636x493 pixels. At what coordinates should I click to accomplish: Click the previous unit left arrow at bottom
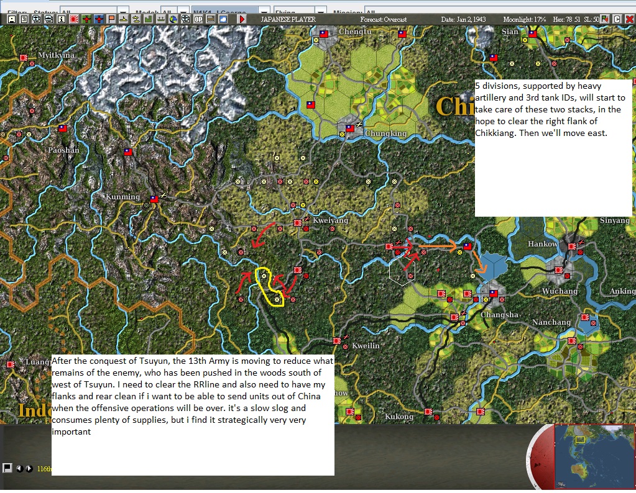19,468
